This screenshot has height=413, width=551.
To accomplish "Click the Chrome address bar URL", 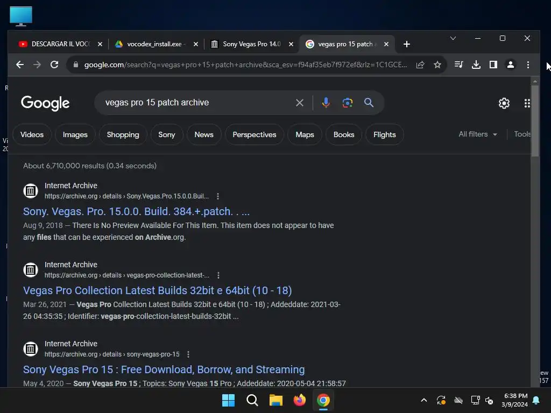I will tap(245, 65).
